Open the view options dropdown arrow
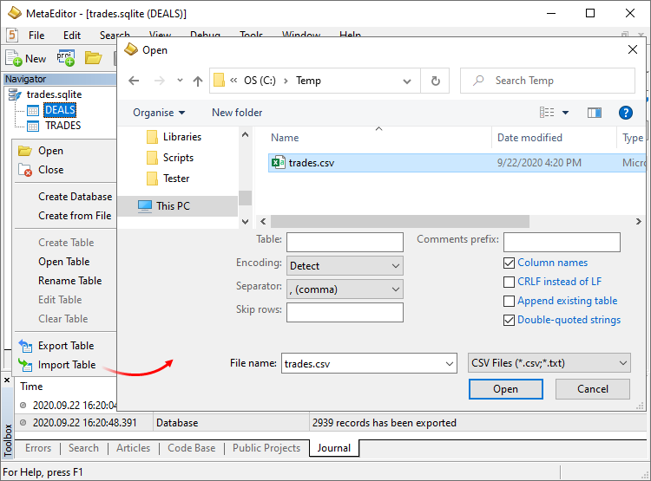This screenshot has height=481, width=651. point(565,113)
